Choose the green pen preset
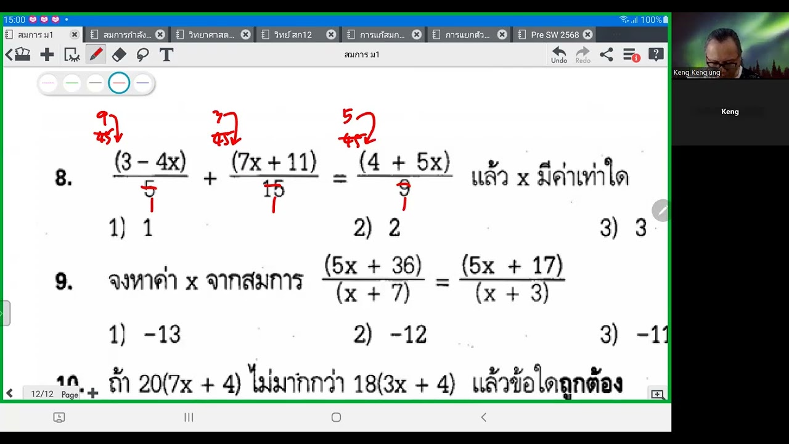Image resolution: width=789 pixels, height=444 pixels. (x=72, y=83)
